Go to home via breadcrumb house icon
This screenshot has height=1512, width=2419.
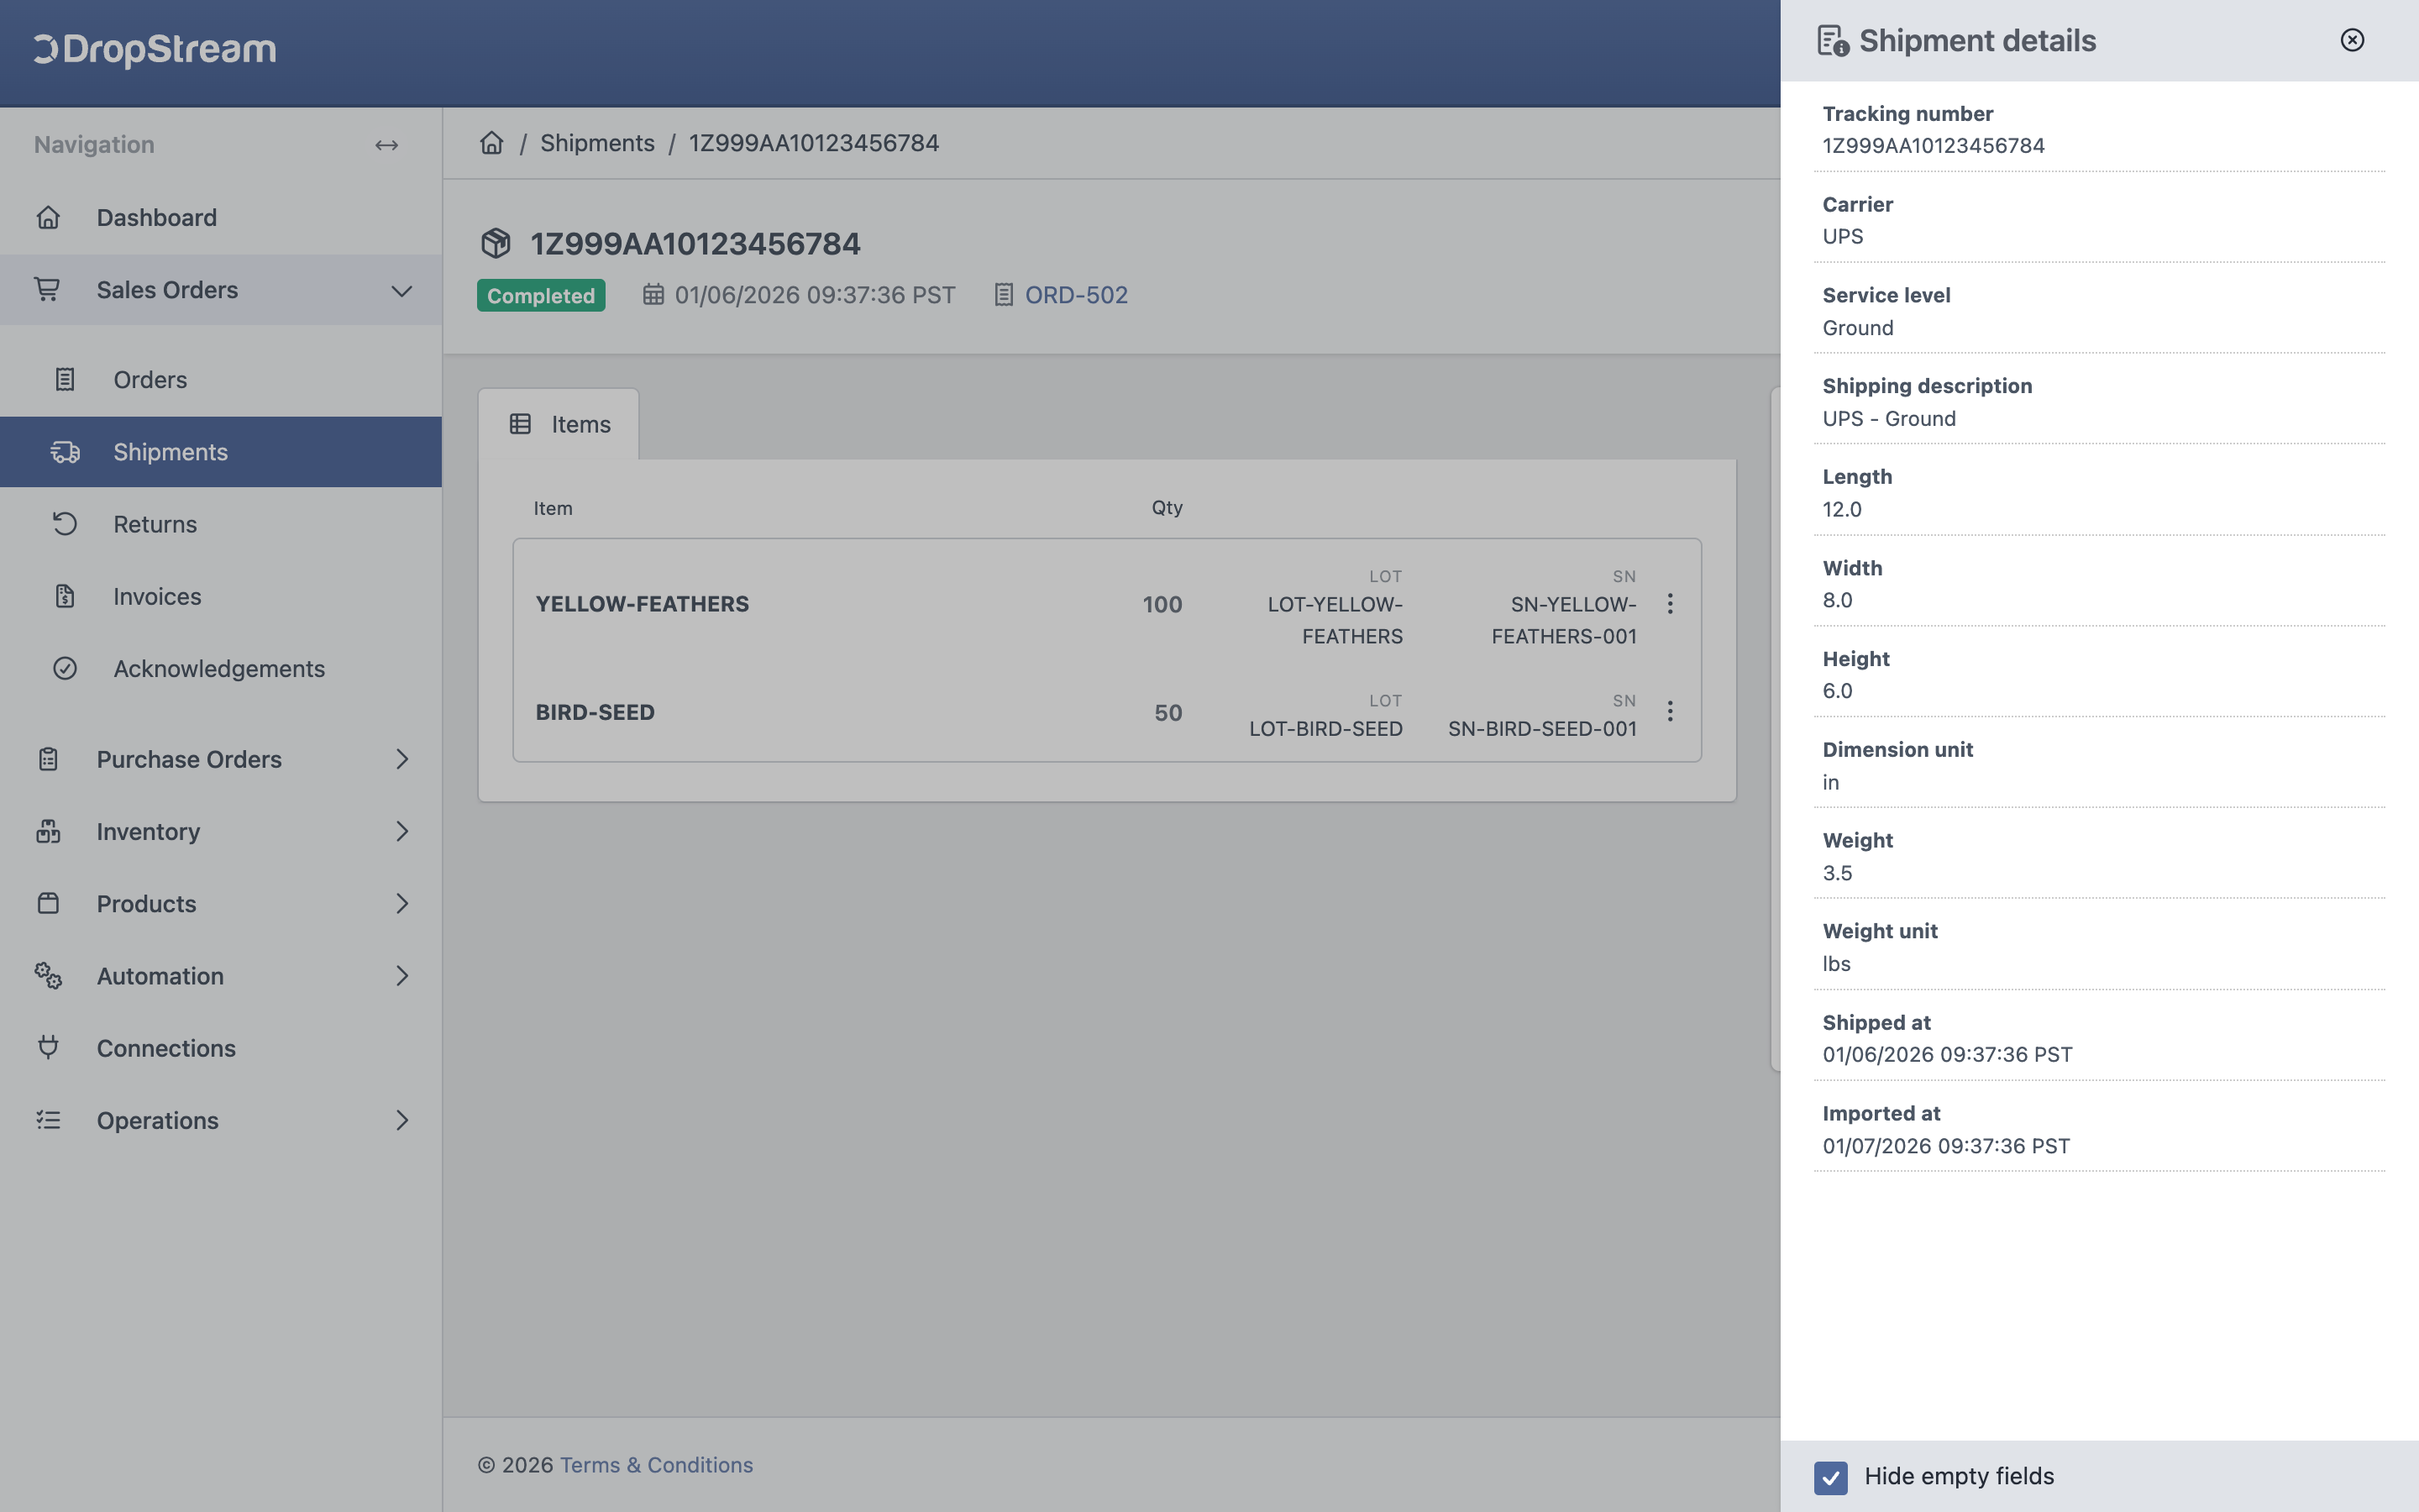[492, 143]
